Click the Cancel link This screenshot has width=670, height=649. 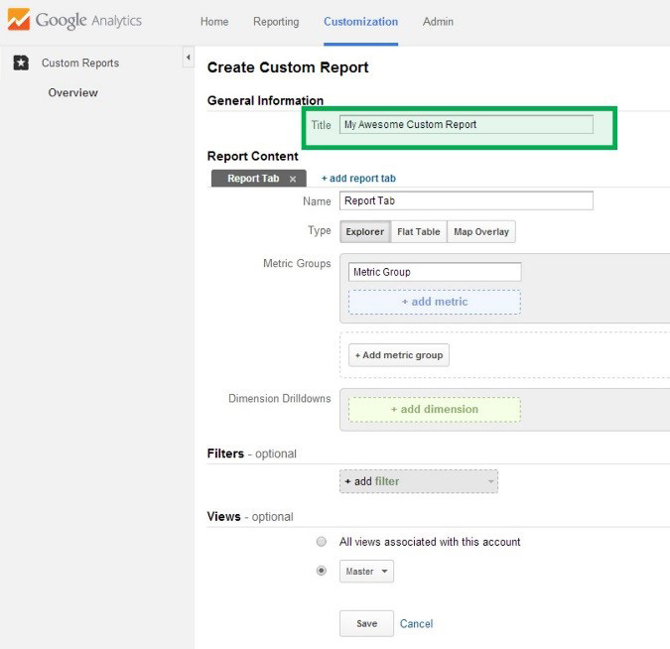point(416,624)
